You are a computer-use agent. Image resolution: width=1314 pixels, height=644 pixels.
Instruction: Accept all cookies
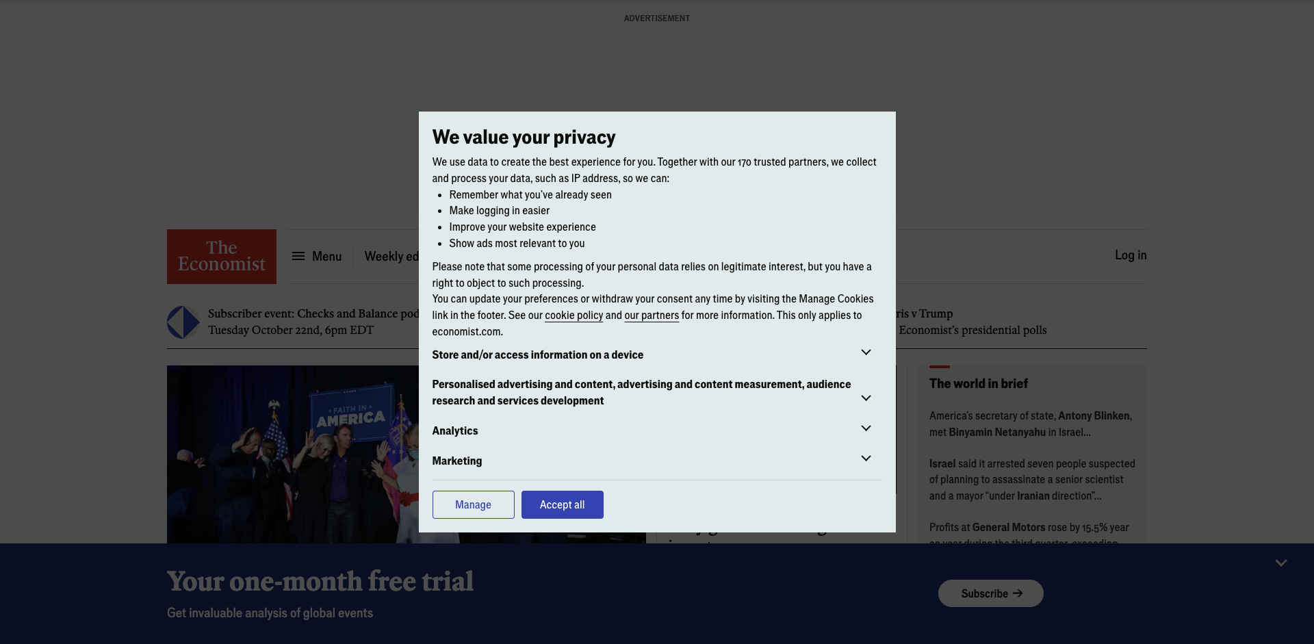(563, 504)
